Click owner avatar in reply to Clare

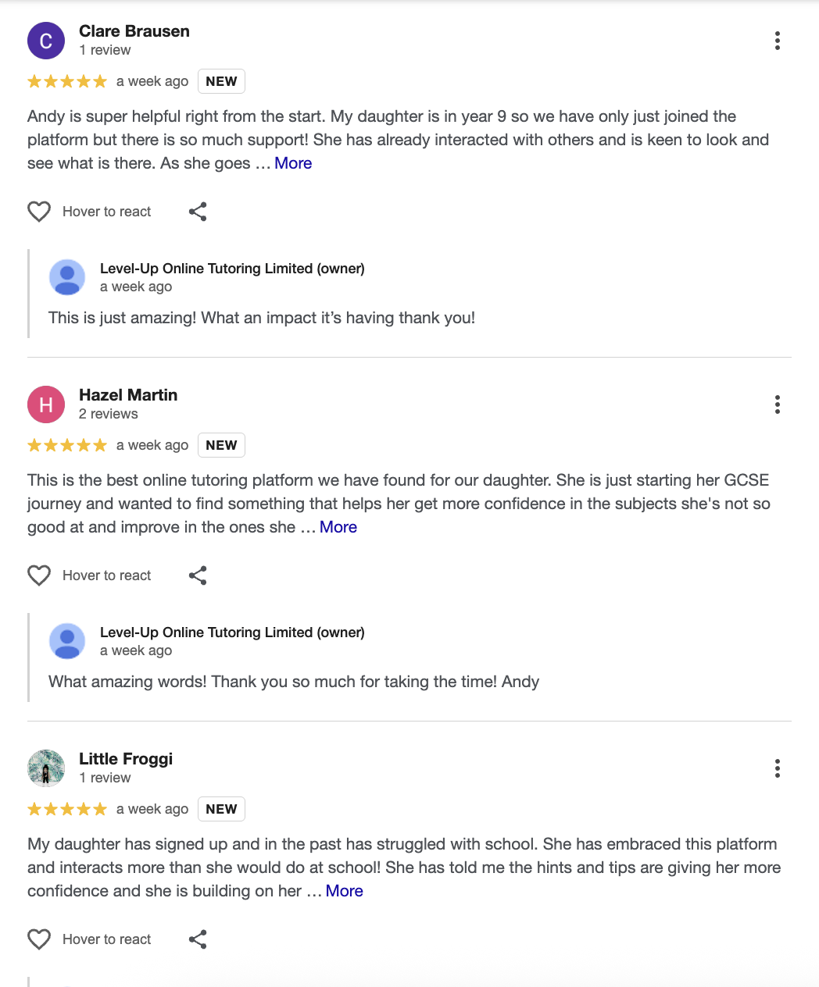click(x=67, y=277)
